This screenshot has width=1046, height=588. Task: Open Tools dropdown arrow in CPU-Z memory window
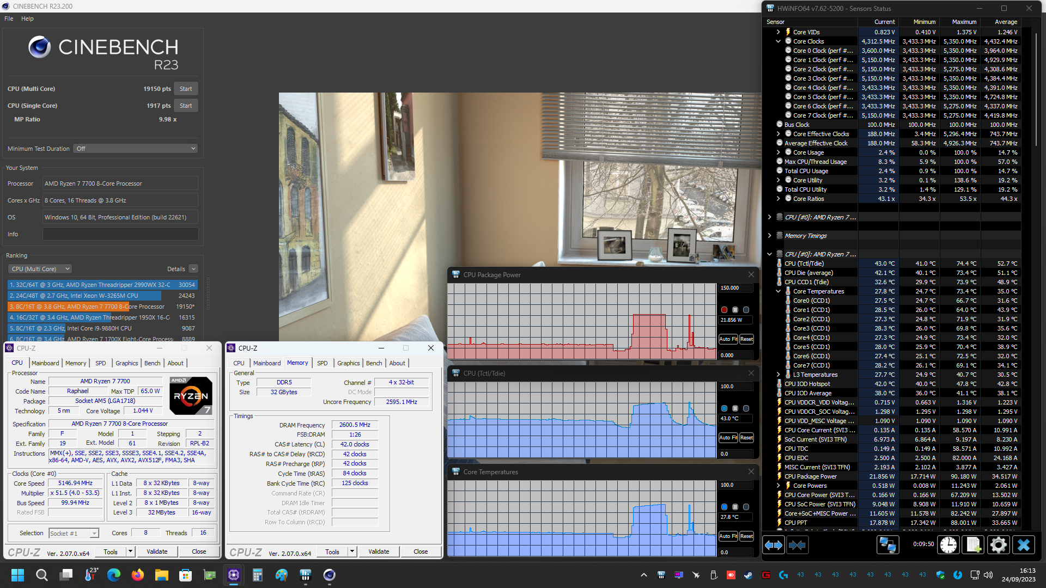(x=352, y=552)
